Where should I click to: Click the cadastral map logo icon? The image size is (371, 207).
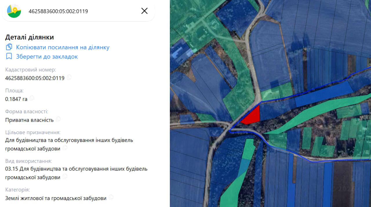pos(14,11)
